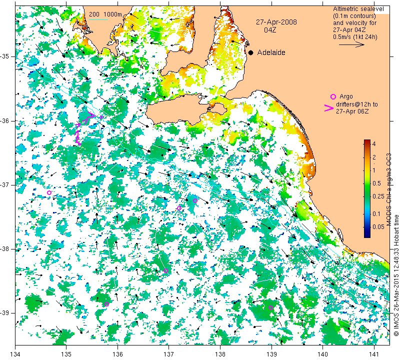400x360 pixels.
Task: Click the '04Z' time label under date
Action: coord(270,30)
